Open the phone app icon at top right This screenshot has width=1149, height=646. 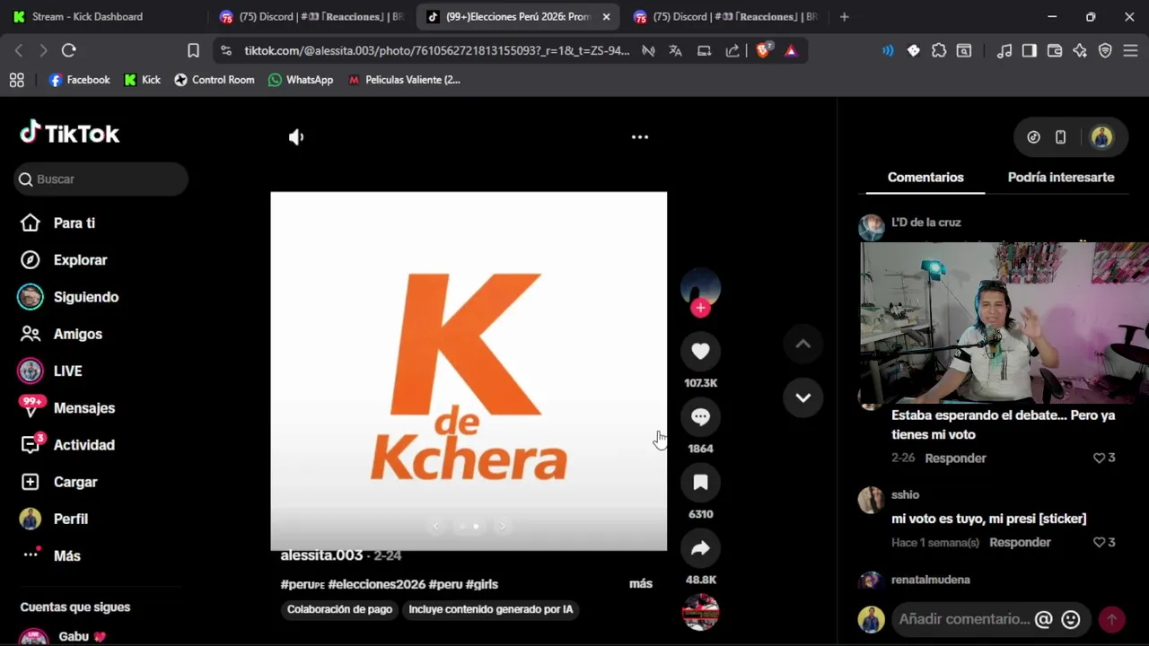1060,137
